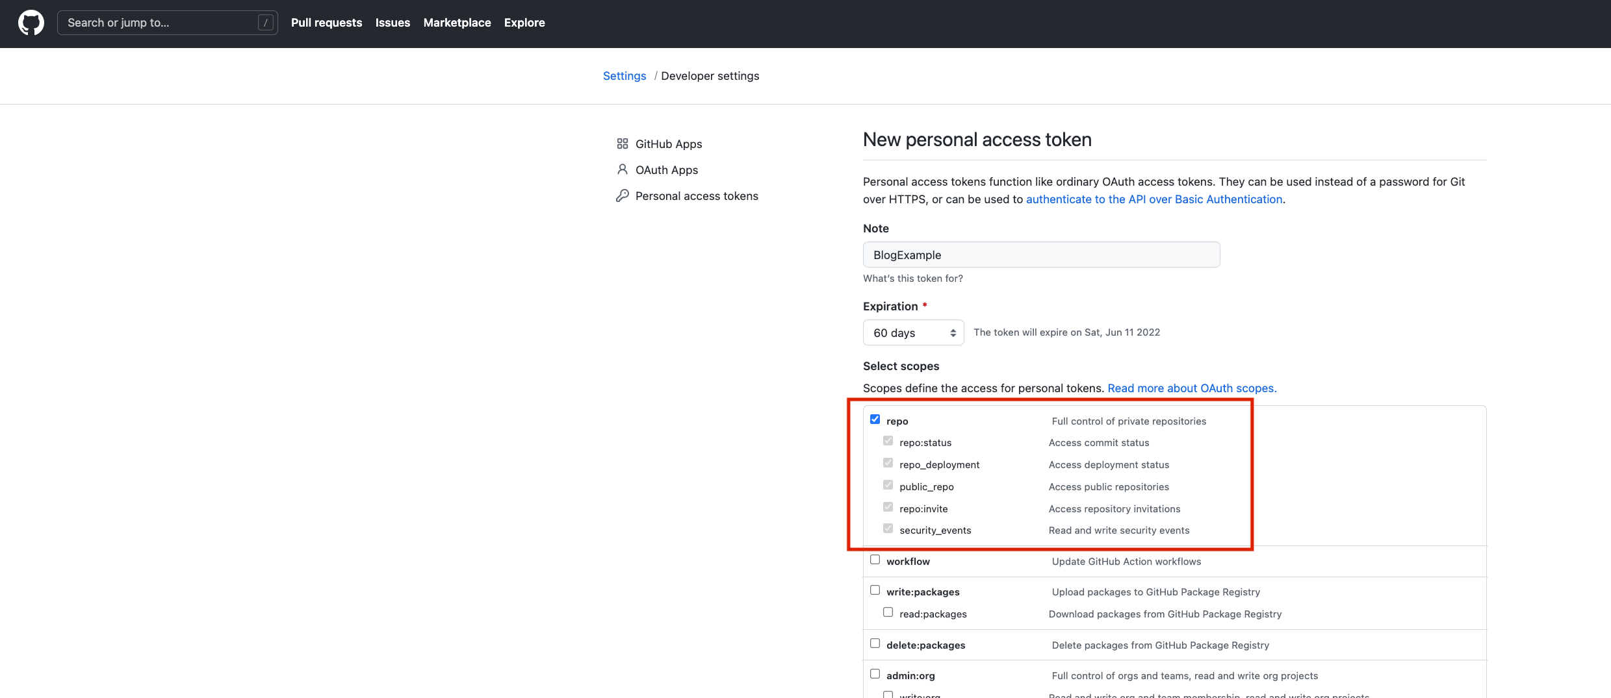Image resolution: width=1611 pixels, height=698 pixels.
Task: Click the OAuth Apps person icon
Action: pos(623,169)
